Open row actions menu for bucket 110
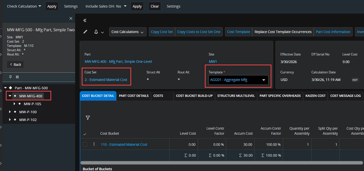364x171 pixels. tap(94, 144)
